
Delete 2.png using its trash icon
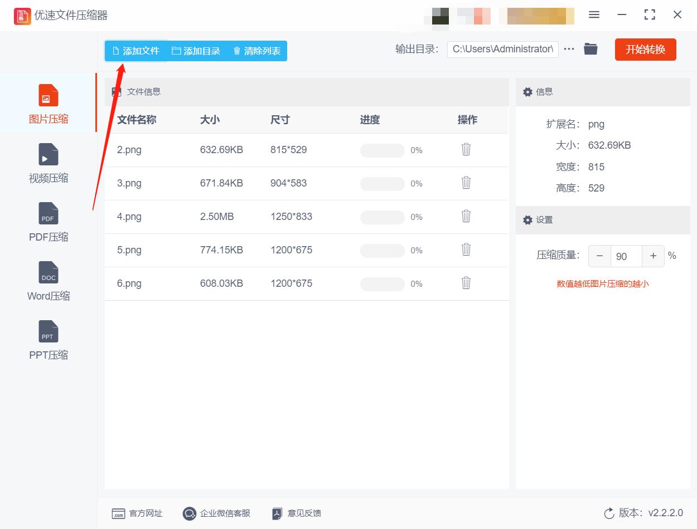[x=466, y=149]
